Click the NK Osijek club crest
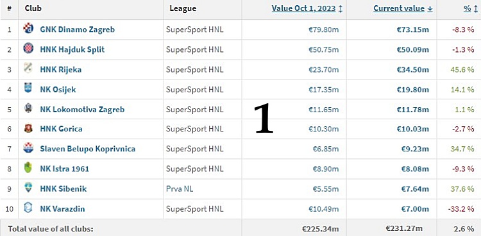481x236 pixels. (x=28, y=88)
